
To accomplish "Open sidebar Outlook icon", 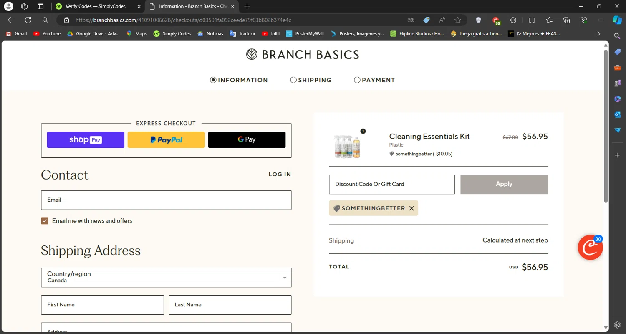I will 617,114.
